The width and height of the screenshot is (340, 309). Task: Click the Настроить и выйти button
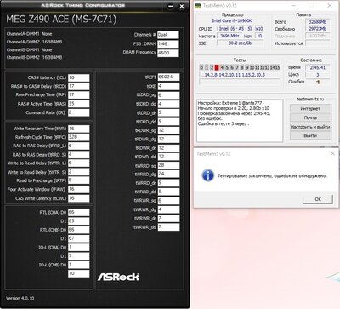[x=310, y=127]
